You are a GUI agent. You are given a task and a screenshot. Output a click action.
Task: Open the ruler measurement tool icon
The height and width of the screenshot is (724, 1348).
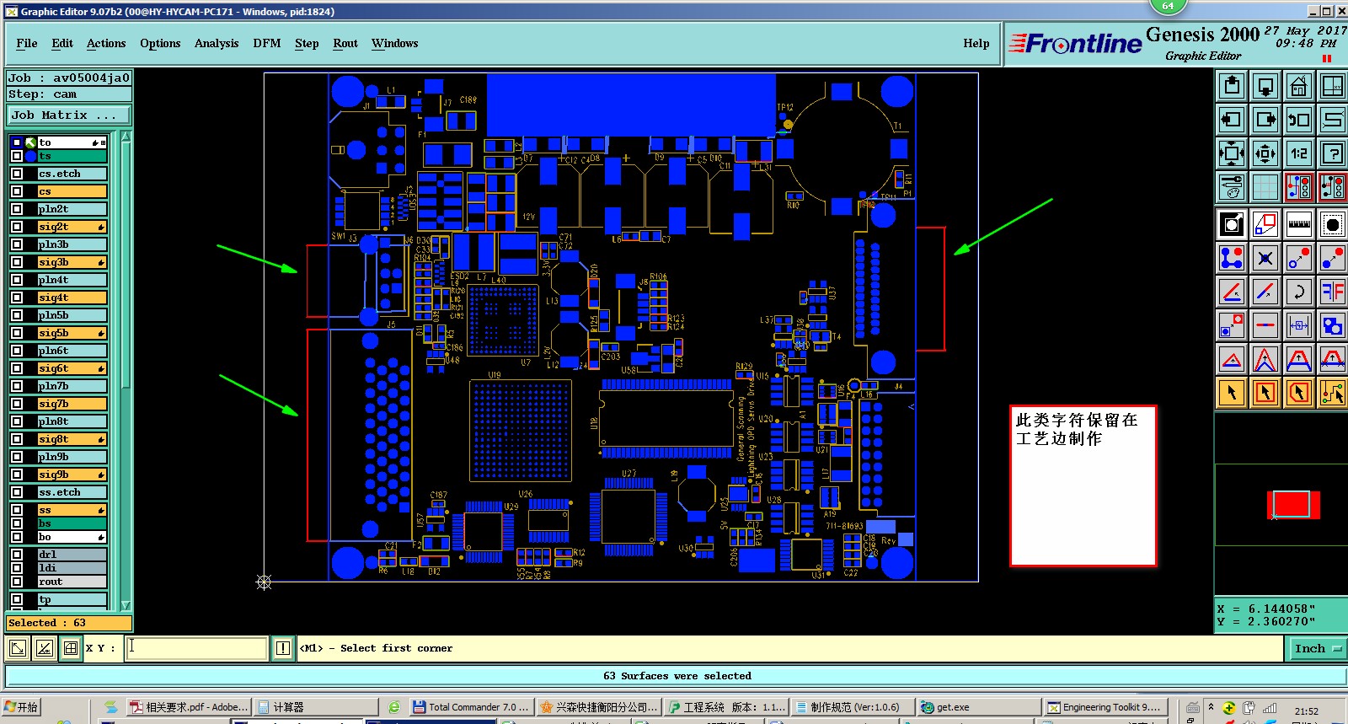pyautogui.click(x=1298, y=224)
